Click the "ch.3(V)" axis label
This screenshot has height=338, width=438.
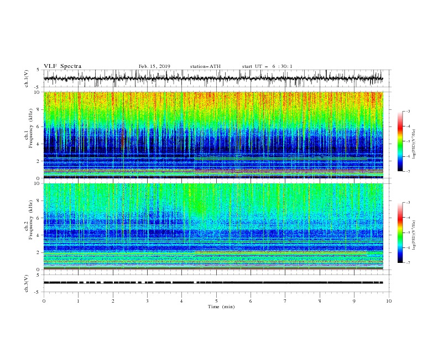point(27,283)
